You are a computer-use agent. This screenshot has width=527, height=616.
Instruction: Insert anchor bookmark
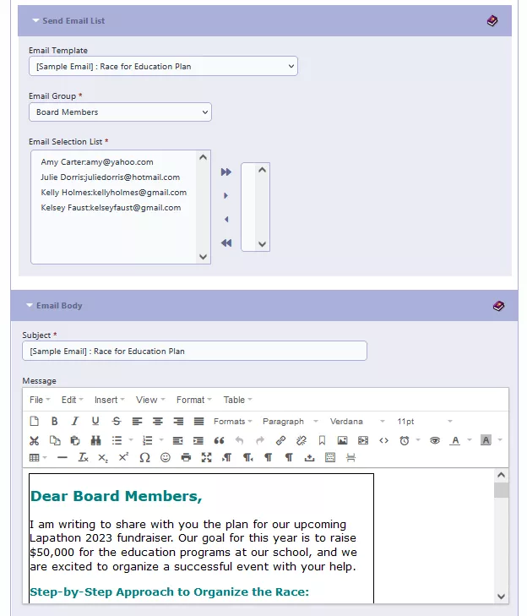click(322, 440)
